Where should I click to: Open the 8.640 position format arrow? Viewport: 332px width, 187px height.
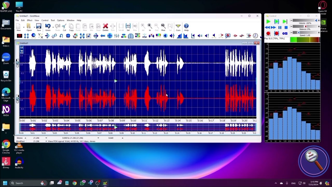tap(122, 138)
